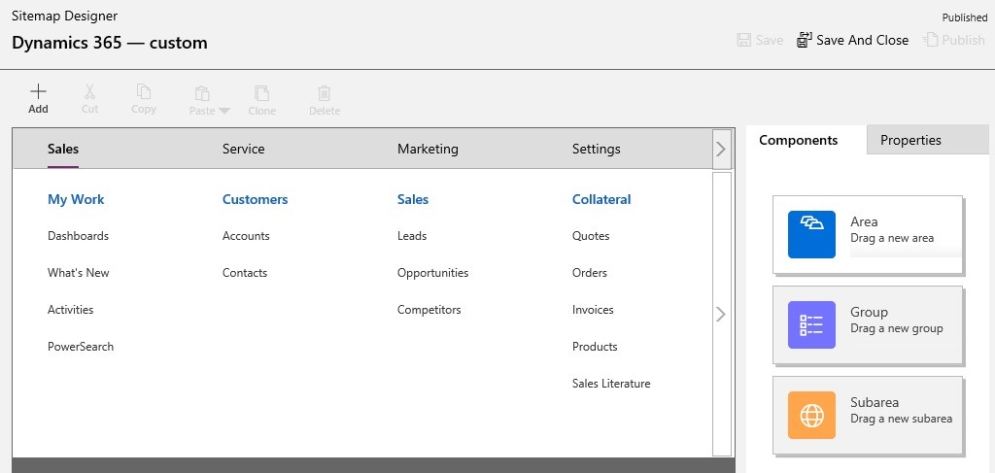Select the blue Sales group header
The width and height of the screenshot is (995, 473).
tap(412, 200)
